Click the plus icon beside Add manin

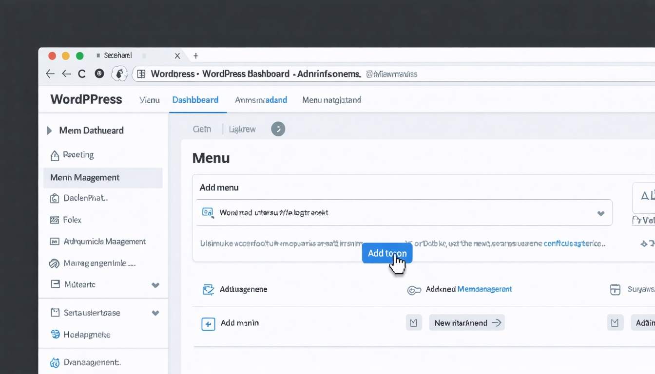[x=208, y=324]
